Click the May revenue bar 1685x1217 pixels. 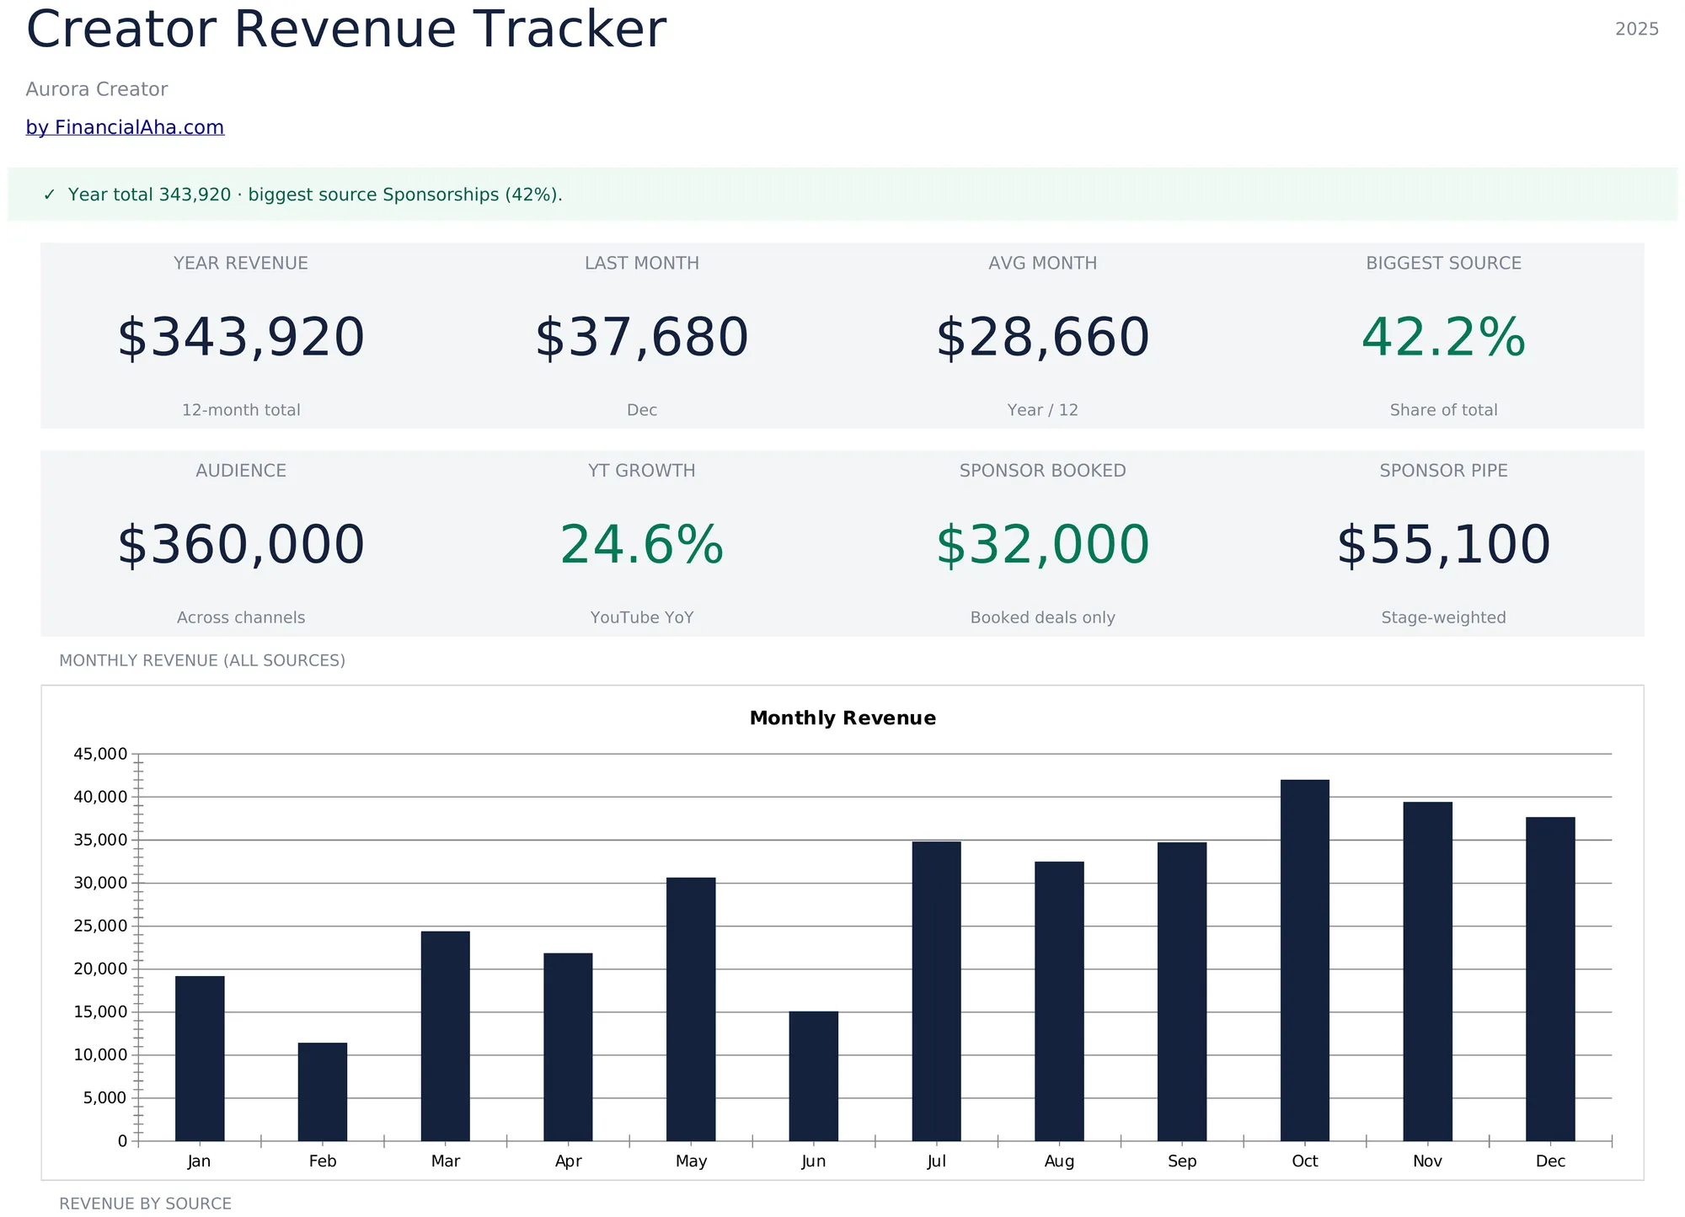point(691,1009)
